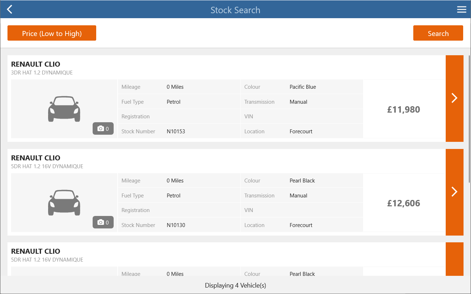Click 0 Miles mileage of stock N10153
This screenshot has height=294, width=471.
point(175,87)
